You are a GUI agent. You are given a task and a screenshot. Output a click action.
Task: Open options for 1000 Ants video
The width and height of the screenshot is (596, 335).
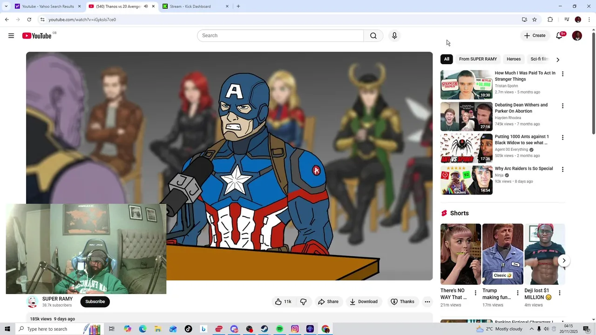click(562, 138)
